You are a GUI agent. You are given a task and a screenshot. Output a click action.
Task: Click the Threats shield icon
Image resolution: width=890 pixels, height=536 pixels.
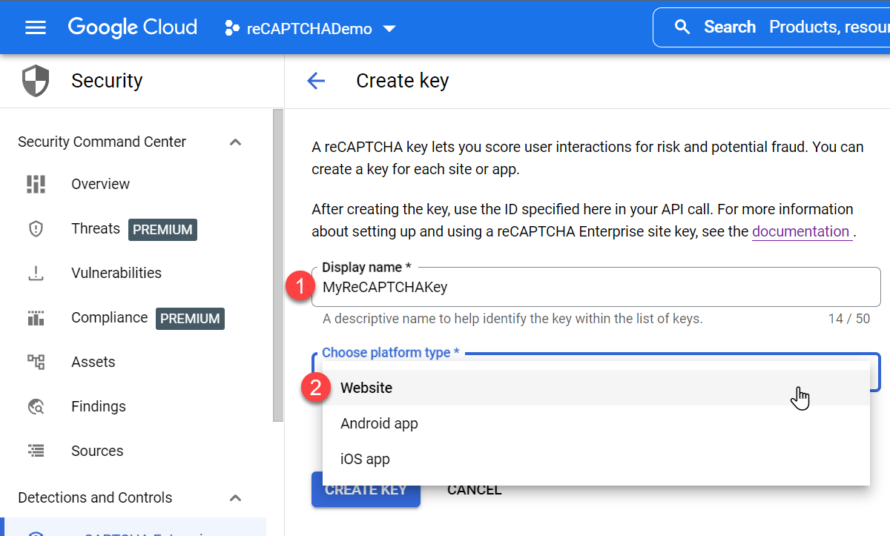[36, 229]
